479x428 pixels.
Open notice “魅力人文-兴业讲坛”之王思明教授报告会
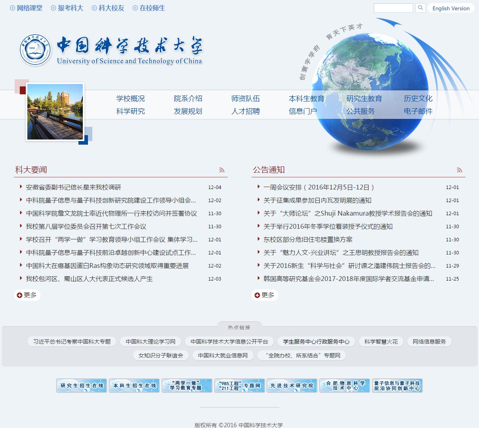pos(341,252)
